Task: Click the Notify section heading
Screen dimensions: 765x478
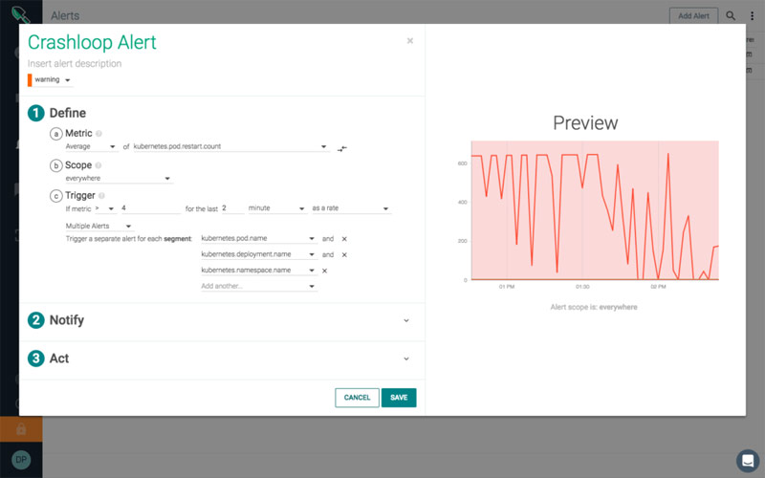Action: [x=66, y=320]
